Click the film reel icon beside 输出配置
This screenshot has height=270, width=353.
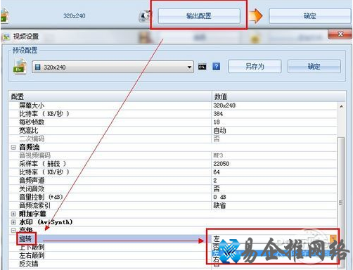[146, 16]
